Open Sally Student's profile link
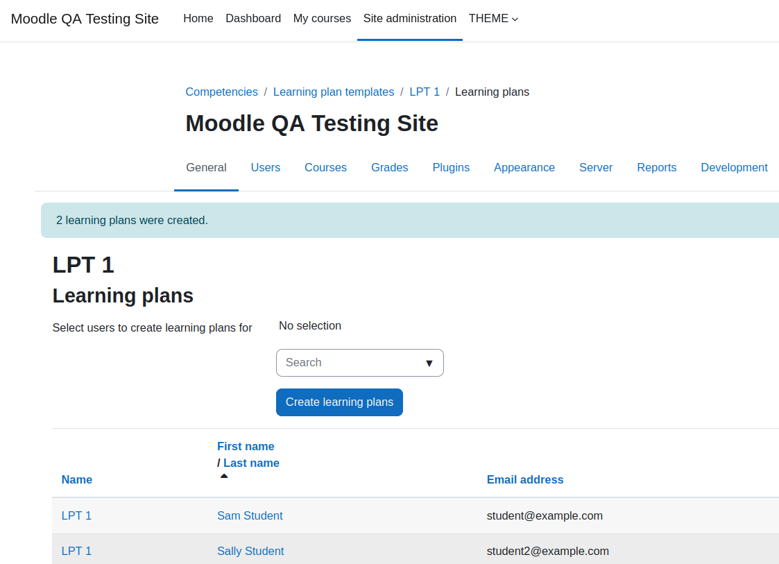779x564 pixels. click(250, 551)
